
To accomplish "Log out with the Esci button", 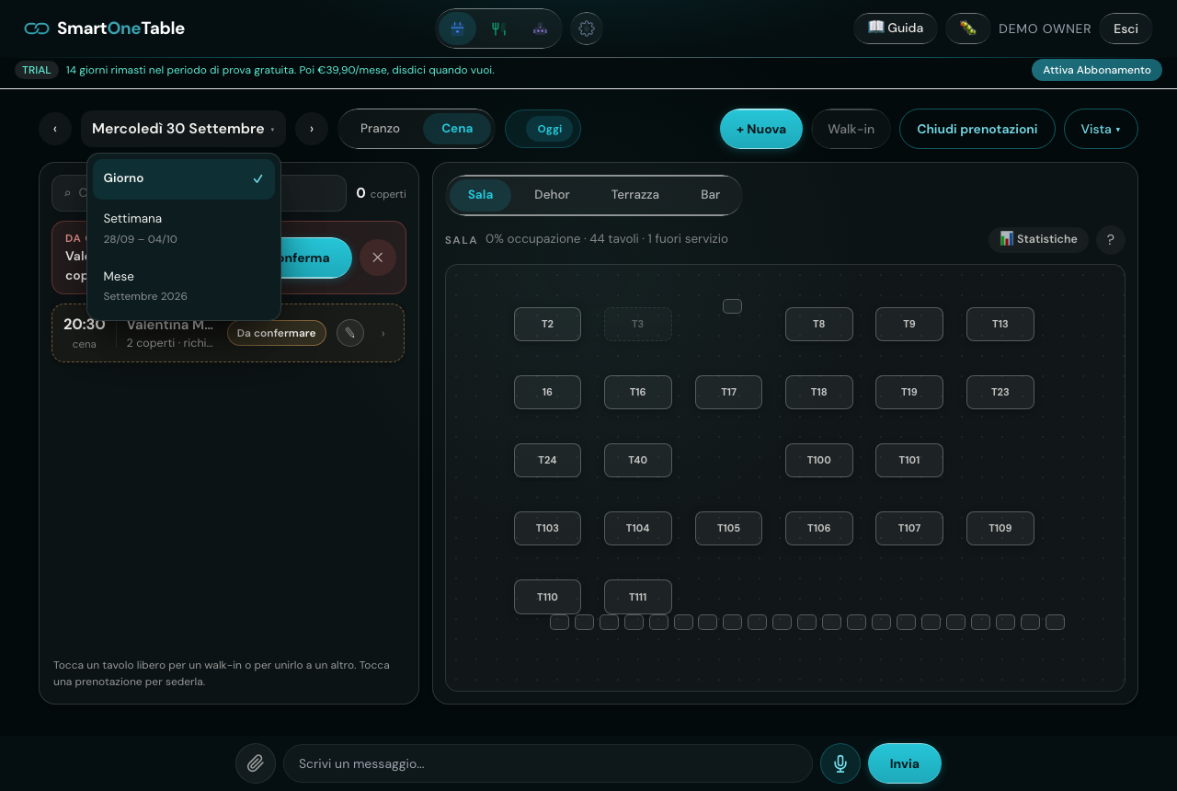I will point(1126,29).
